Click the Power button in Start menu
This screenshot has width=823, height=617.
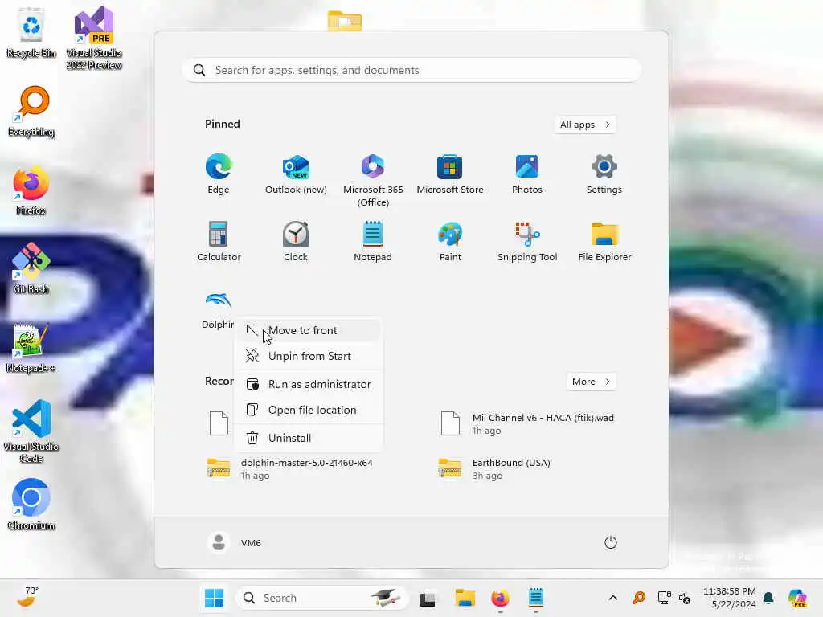tap(611, 542)
